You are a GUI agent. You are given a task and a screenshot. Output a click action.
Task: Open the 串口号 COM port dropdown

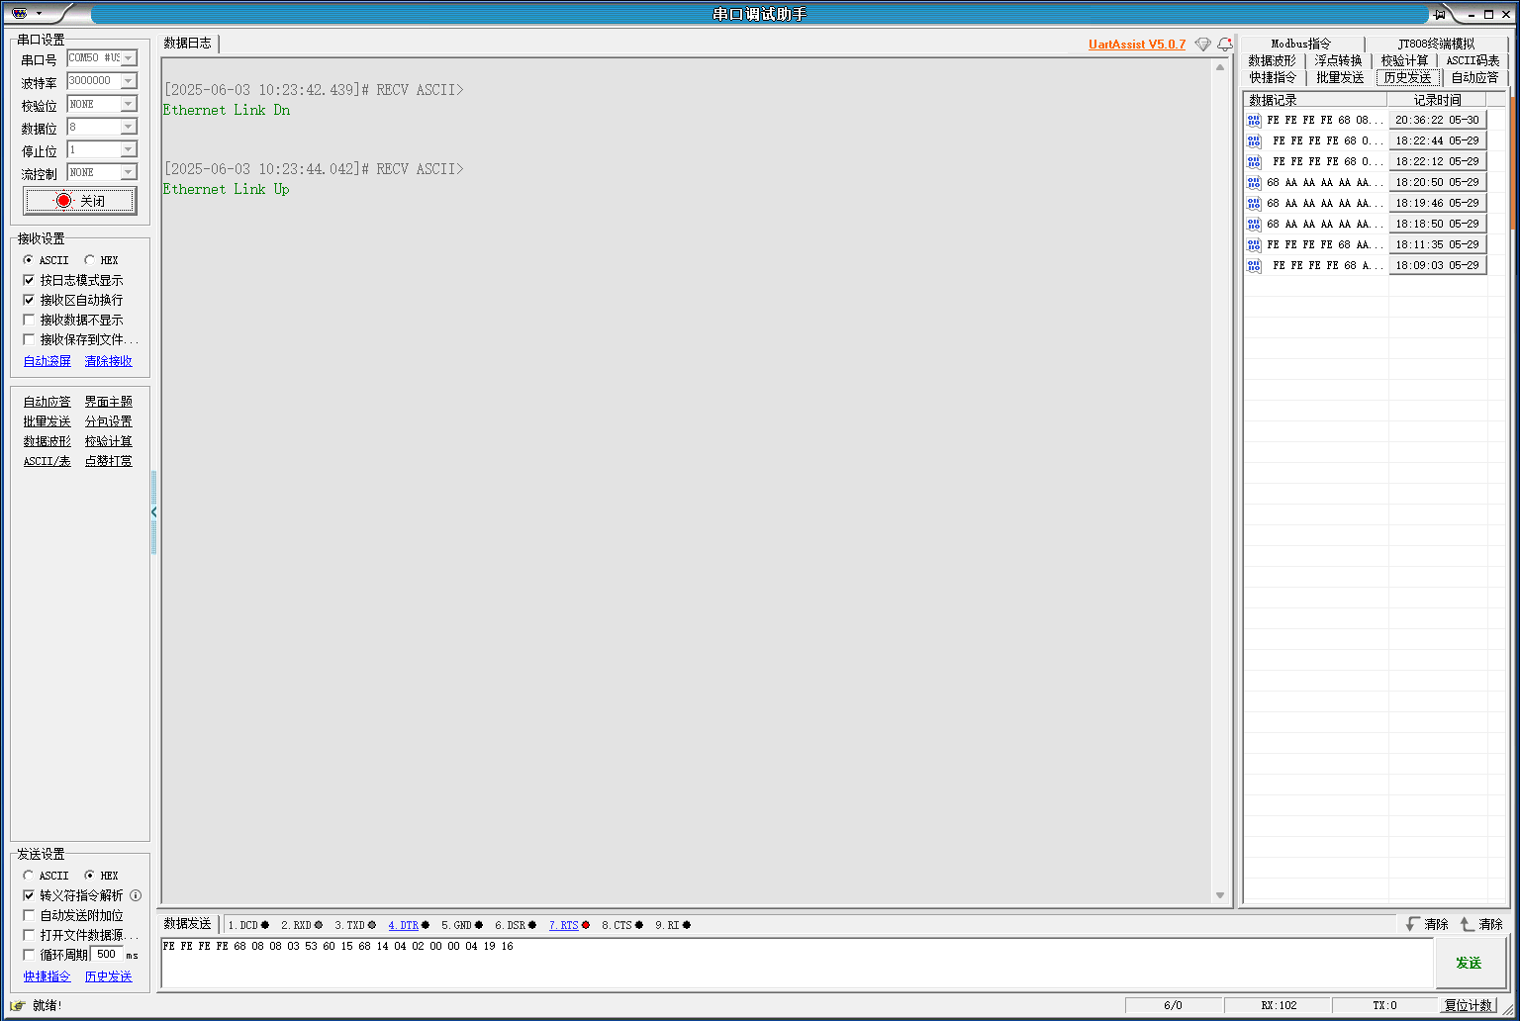click(129, 58)
